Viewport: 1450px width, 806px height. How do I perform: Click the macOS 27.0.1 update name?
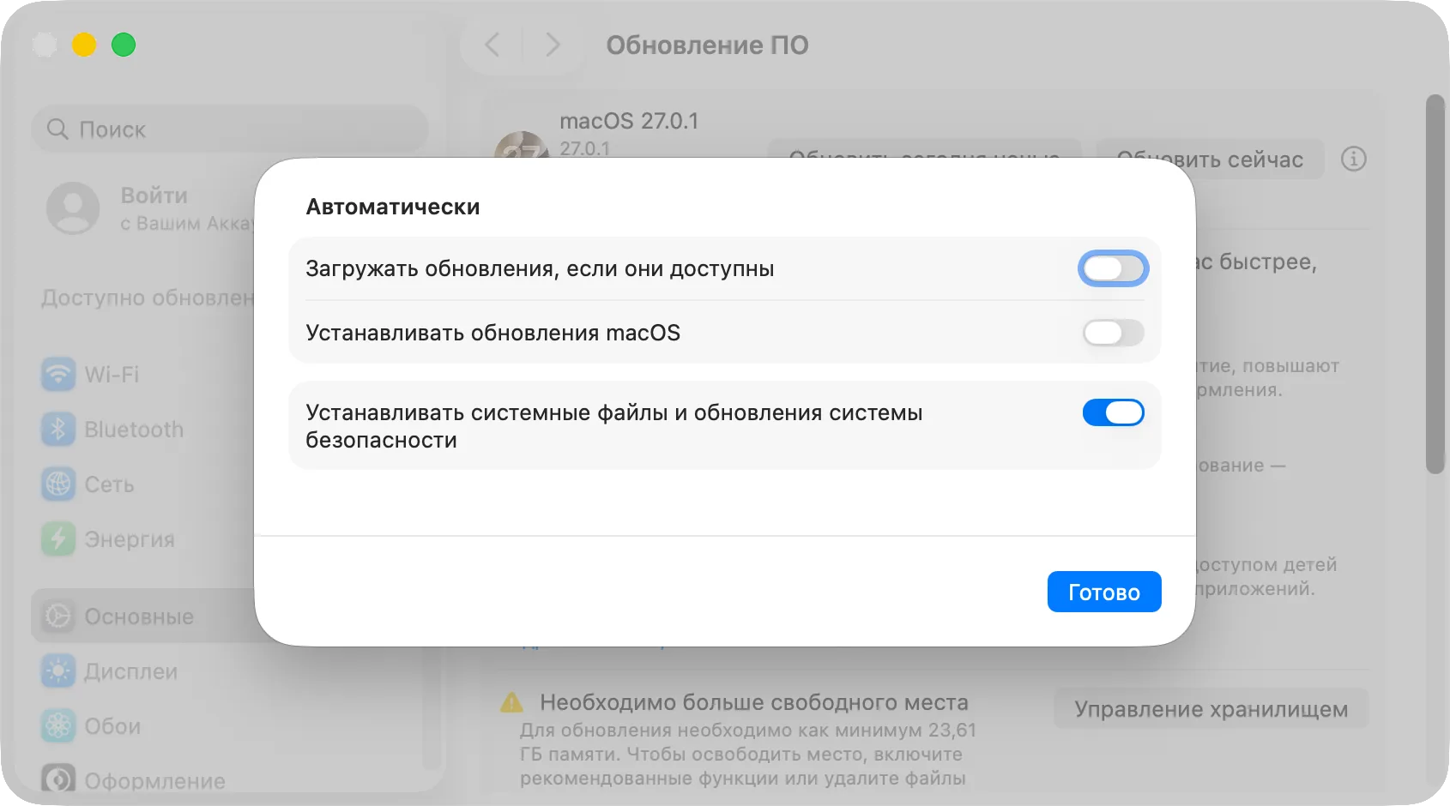(629, 121)
